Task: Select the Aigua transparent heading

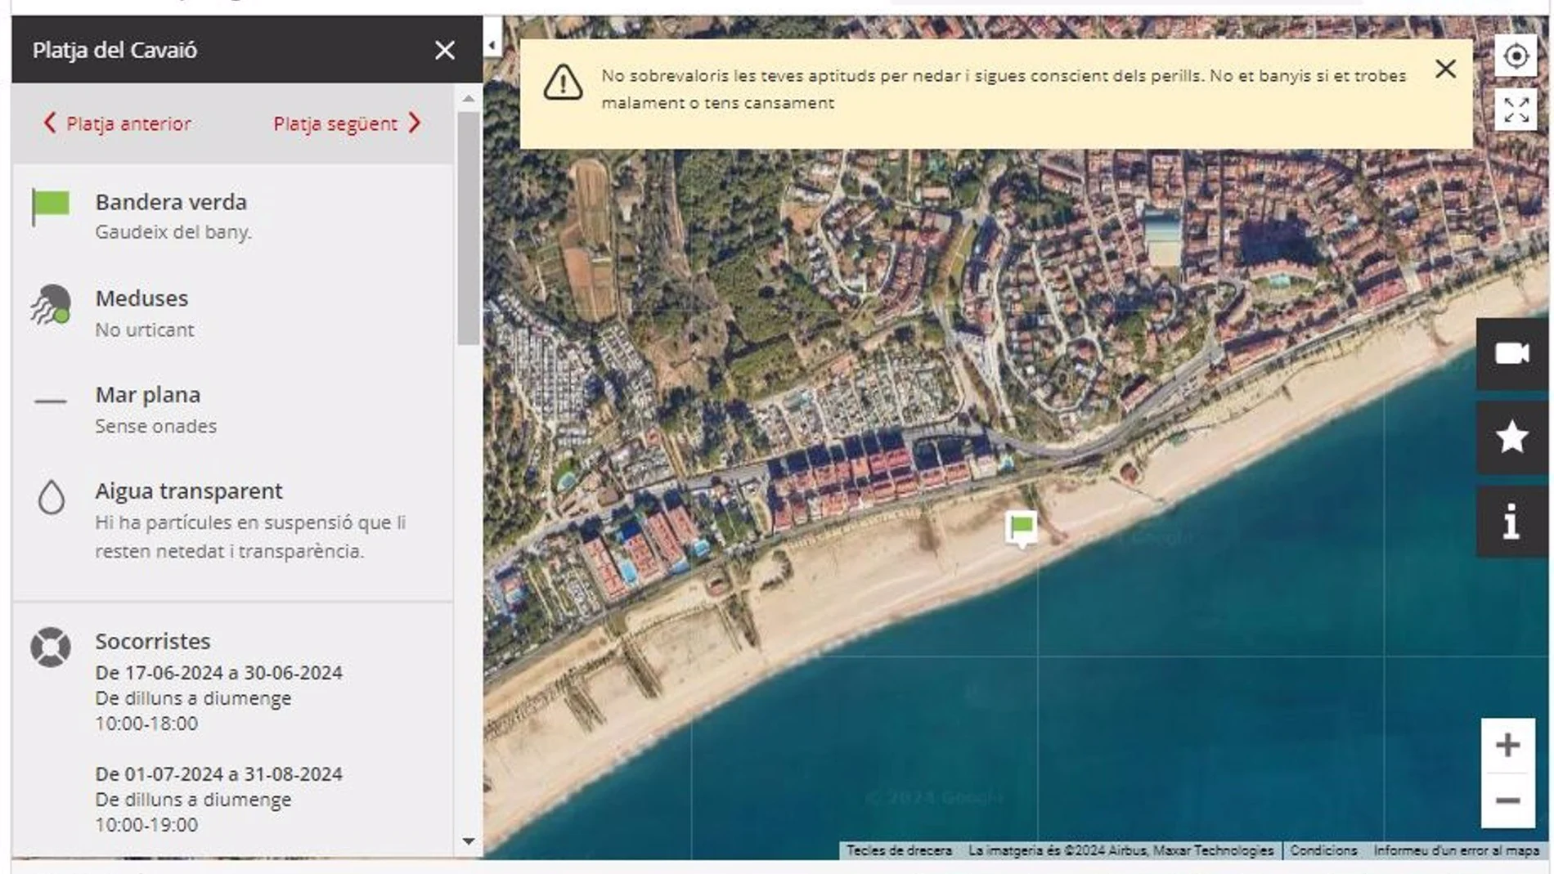Action: click(189, 491)
